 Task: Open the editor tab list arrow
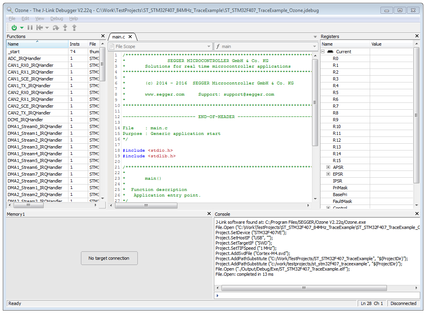[x=315, y=36]
